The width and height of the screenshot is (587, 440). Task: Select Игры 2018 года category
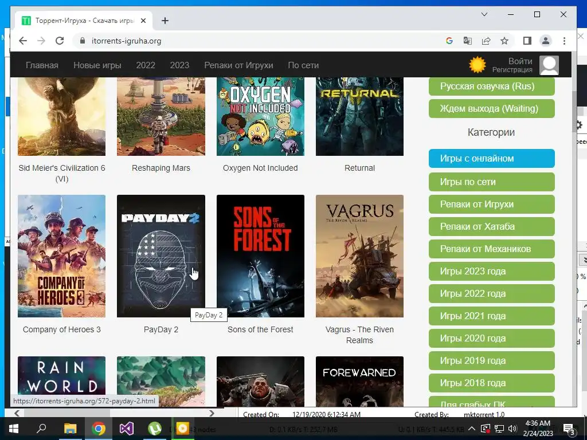point(491,383)
